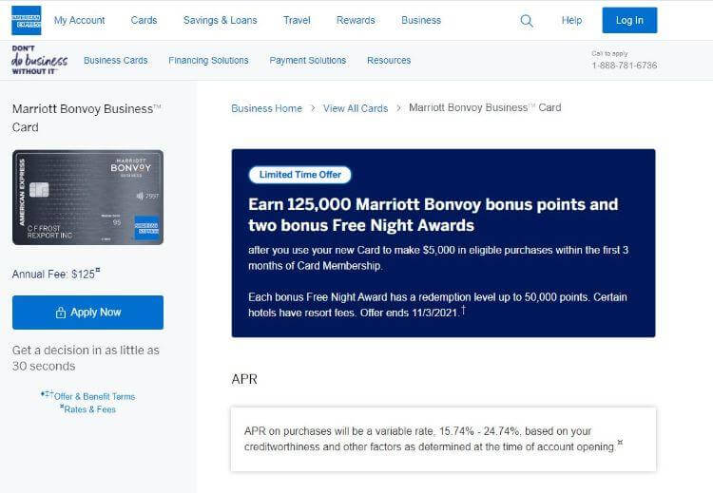Follow the Business Home breadcrumb
The width and height of the screenshot is (713, 493).
tap(266, 108)
